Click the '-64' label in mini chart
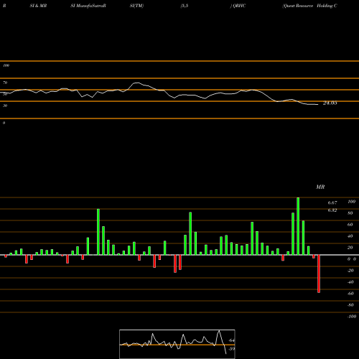This screenshot has width=359, height=359. point(231,340)
